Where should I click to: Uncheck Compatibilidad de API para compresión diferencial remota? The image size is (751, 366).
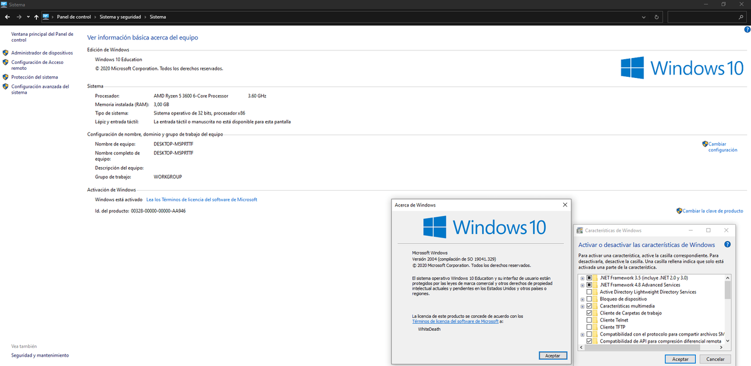pyautogui.click(x=589, y=341)
